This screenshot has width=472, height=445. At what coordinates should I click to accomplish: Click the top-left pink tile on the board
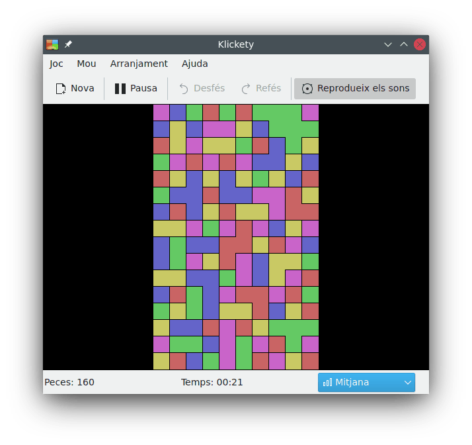pyautogui.click(x=161, y=113)
